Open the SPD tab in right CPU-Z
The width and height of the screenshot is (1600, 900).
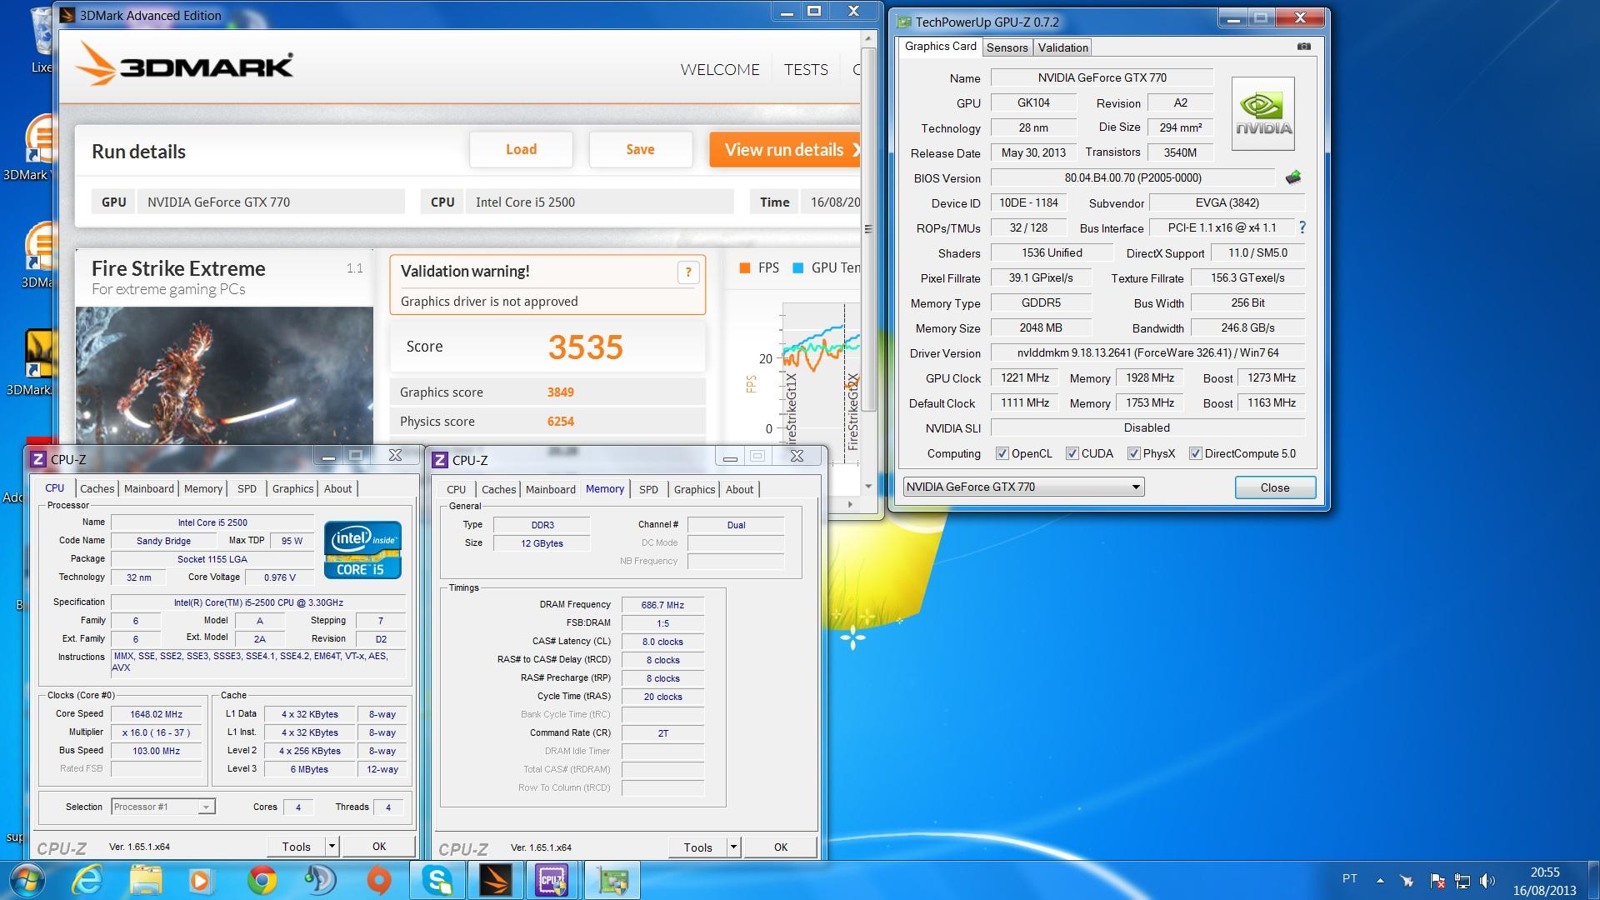[x=648, y=489]
